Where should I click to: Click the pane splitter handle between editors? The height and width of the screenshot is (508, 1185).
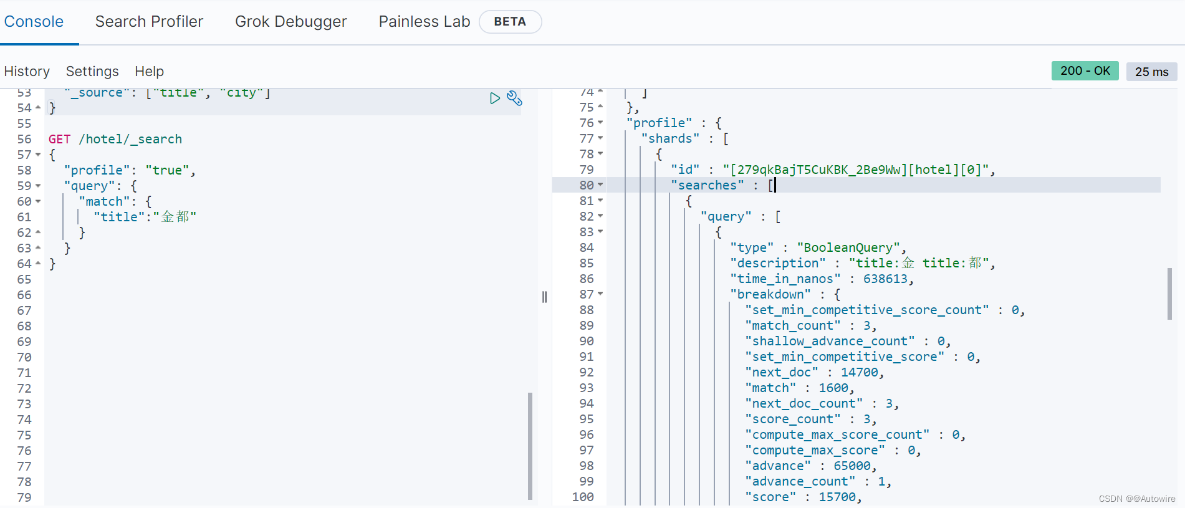click(x=544, y=297)
